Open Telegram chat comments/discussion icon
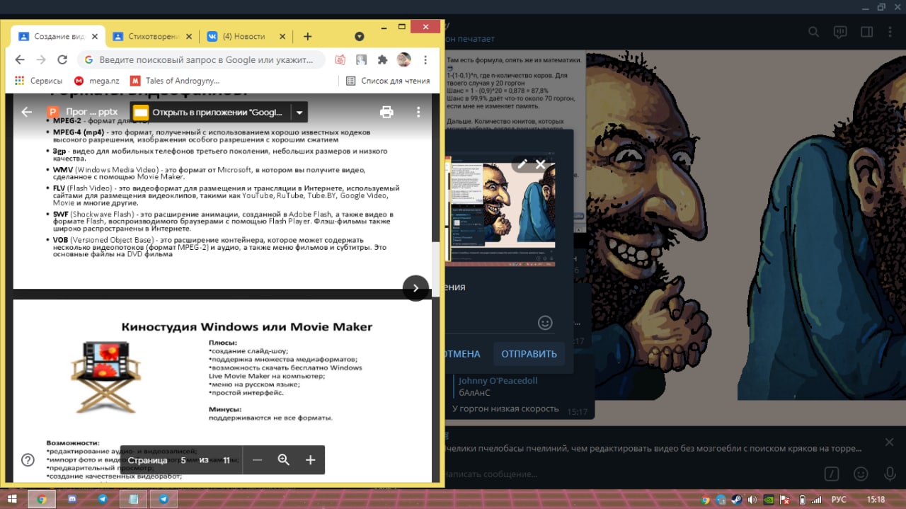The image size is (906, 509). (840, 32)
